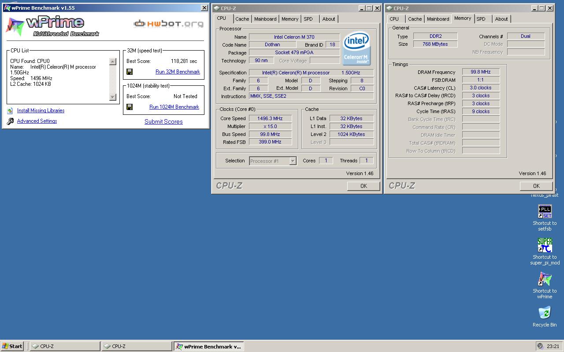This screenshot has width=564, height=352.
Task: Switch to Mainboard tab in right CPU-Z
Action: click(438, 19)
